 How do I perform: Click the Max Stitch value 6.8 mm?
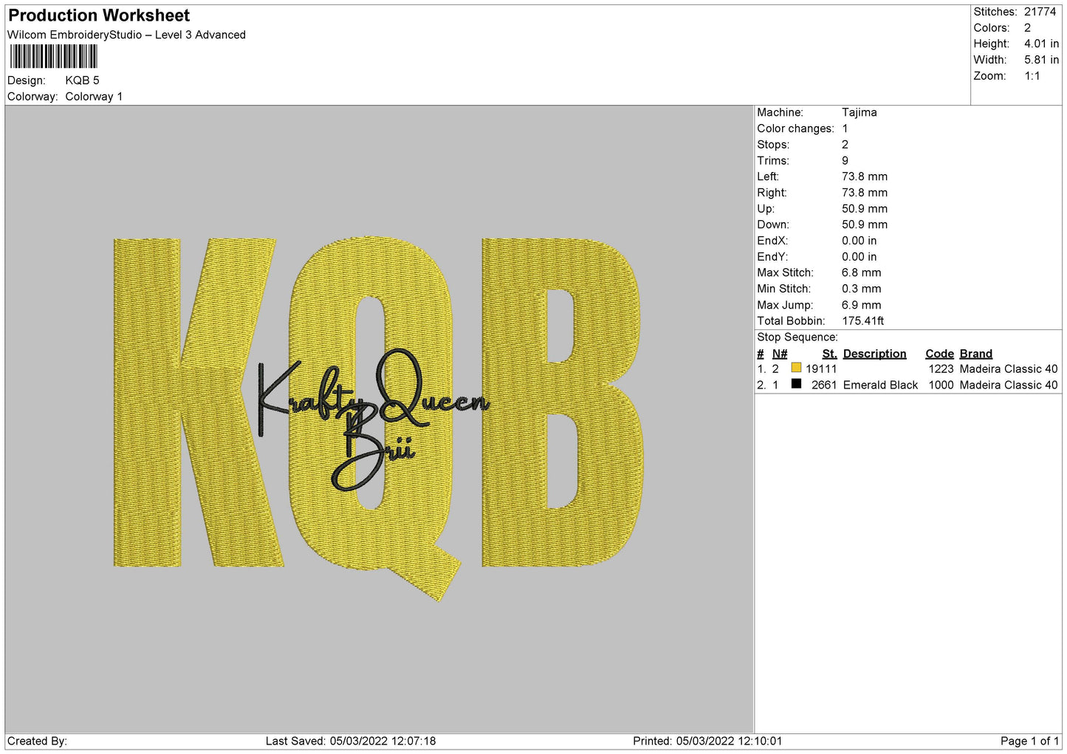point(862,273)
